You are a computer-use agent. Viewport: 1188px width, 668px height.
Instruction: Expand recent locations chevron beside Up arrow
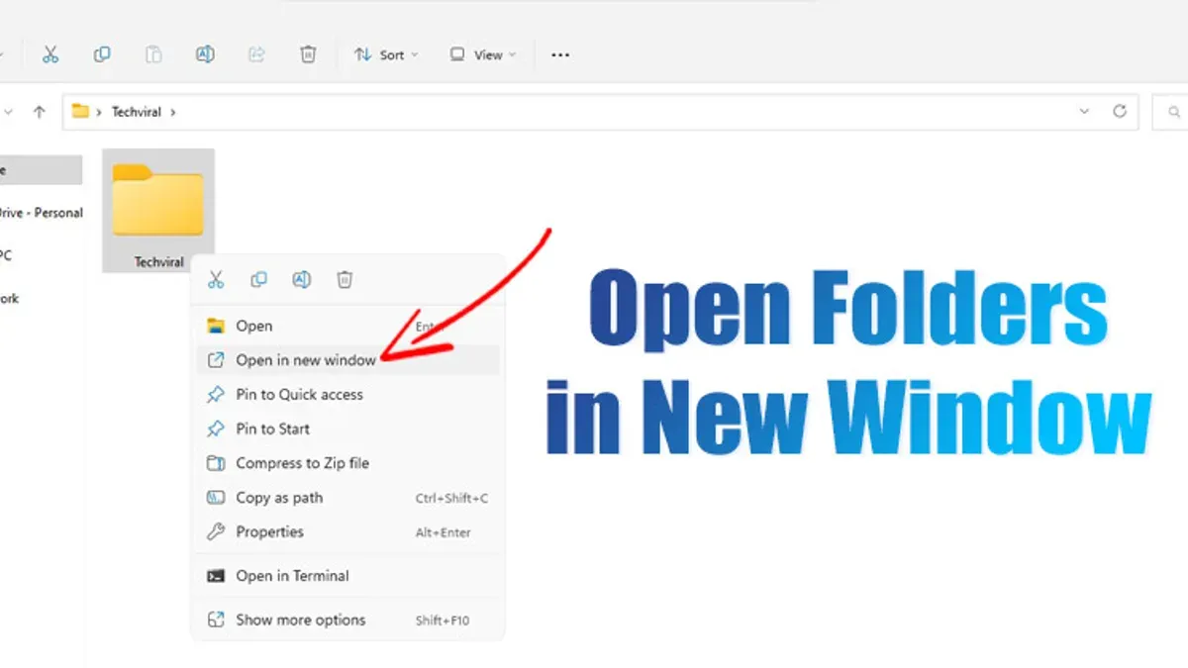point(8,112)
